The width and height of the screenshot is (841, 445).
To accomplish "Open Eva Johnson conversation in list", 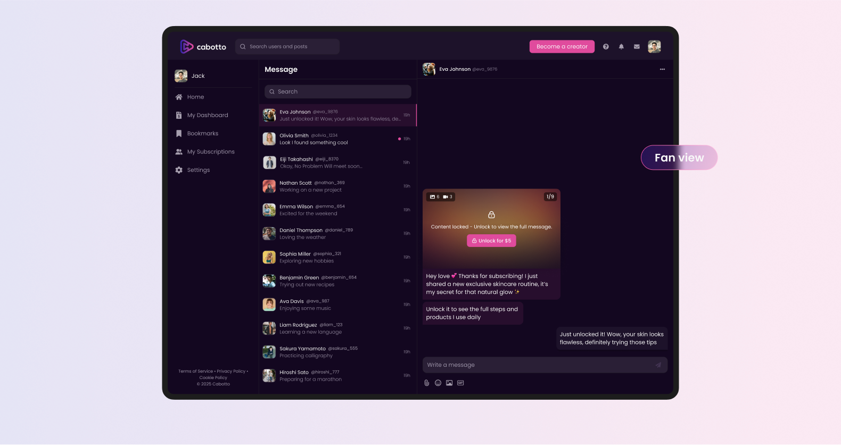I will [x=337, y=116].
